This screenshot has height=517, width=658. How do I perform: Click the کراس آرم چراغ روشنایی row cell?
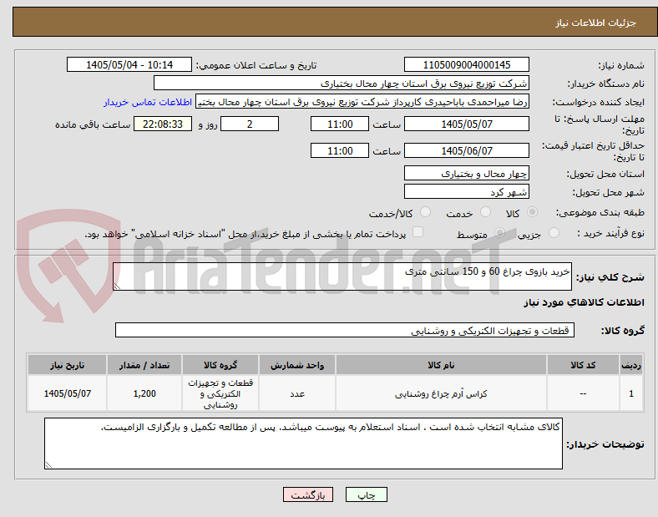pyautogui.click(x=441, y=393)
